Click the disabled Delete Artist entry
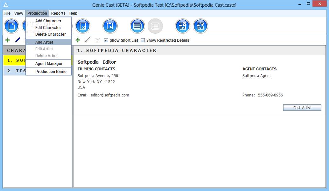The width and height of the screenshot is (329, 191). pos(48,56)
